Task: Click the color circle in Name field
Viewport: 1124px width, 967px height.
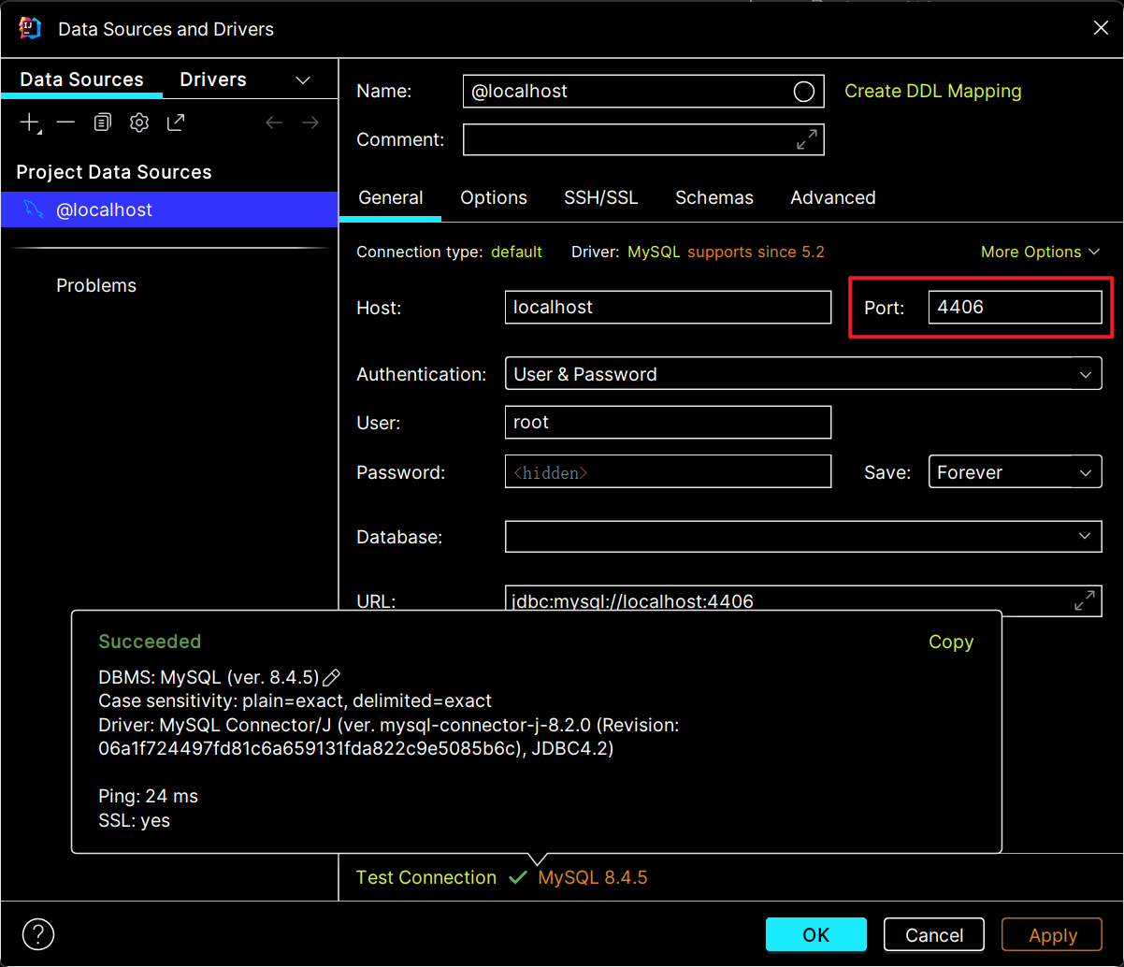Action: click(803, 92)
